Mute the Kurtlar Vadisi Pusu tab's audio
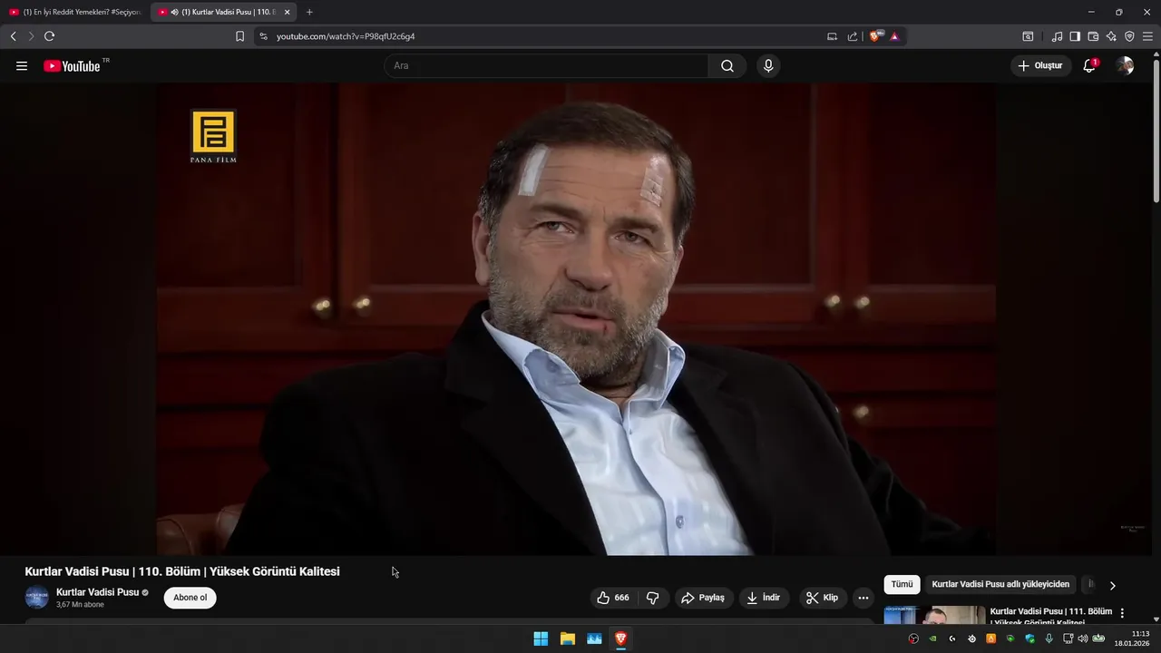 [x=174, y=12]
